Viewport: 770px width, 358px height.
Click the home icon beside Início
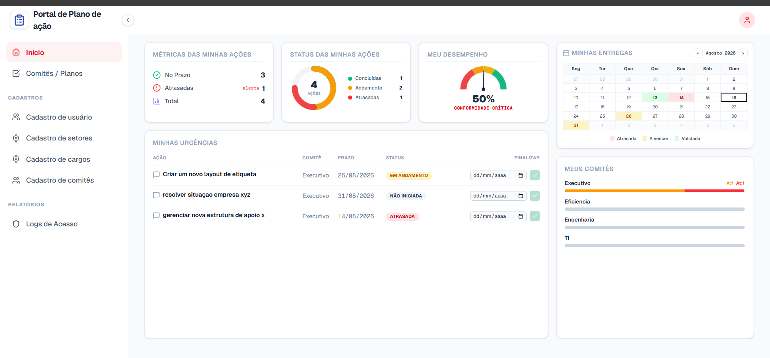pos(16,52)
